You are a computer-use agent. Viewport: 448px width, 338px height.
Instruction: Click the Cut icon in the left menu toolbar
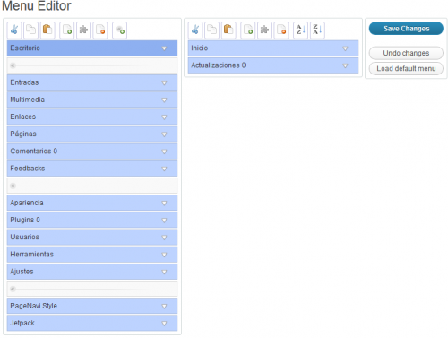tap(14, 30)
